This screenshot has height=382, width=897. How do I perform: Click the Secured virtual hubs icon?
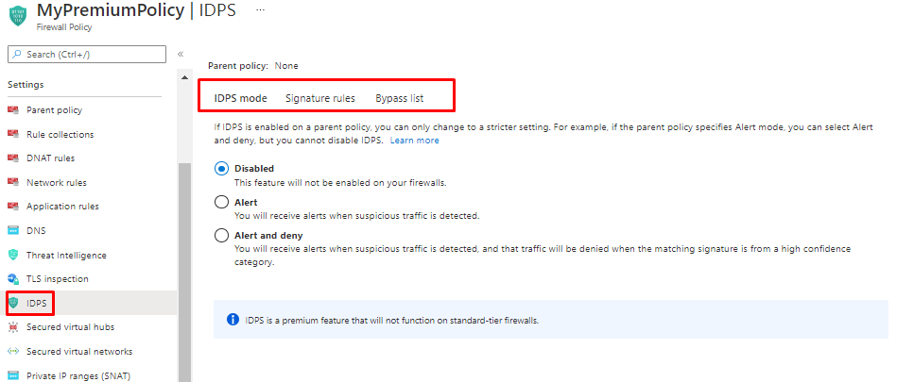pos(13,327)
